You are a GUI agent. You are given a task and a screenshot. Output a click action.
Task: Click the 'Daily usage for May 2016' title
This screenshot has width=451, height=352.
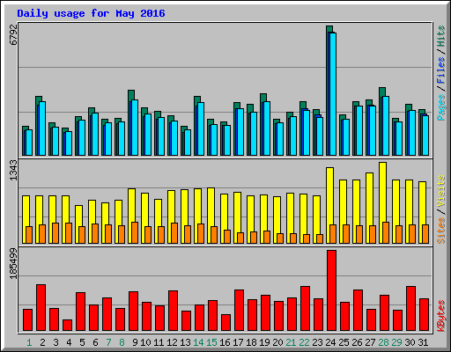(91, 13)
